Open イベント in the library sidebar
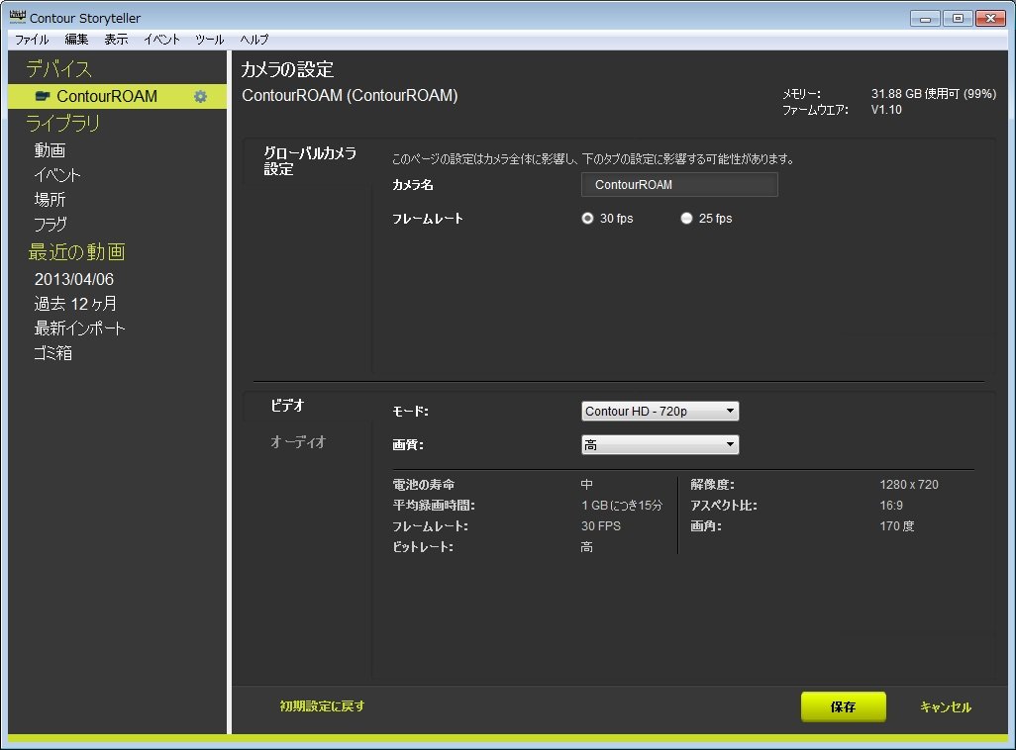1016x750 pixels. coord(57,175)
